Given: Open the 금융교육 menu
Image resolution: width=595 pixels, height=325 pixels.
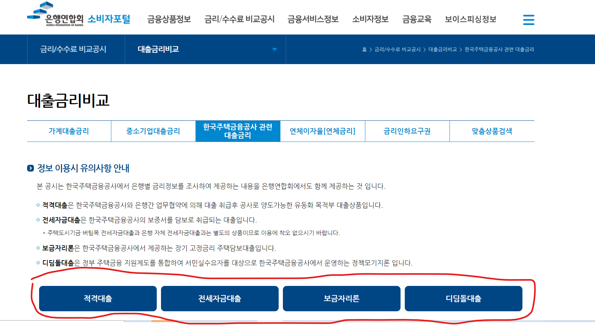Looking at the screenshot, I should pos(417,19).
